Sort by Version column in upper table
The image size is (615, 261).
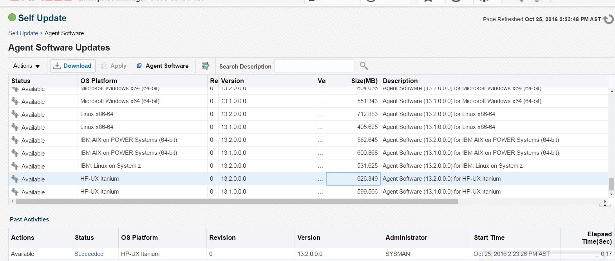click(266, 81)
